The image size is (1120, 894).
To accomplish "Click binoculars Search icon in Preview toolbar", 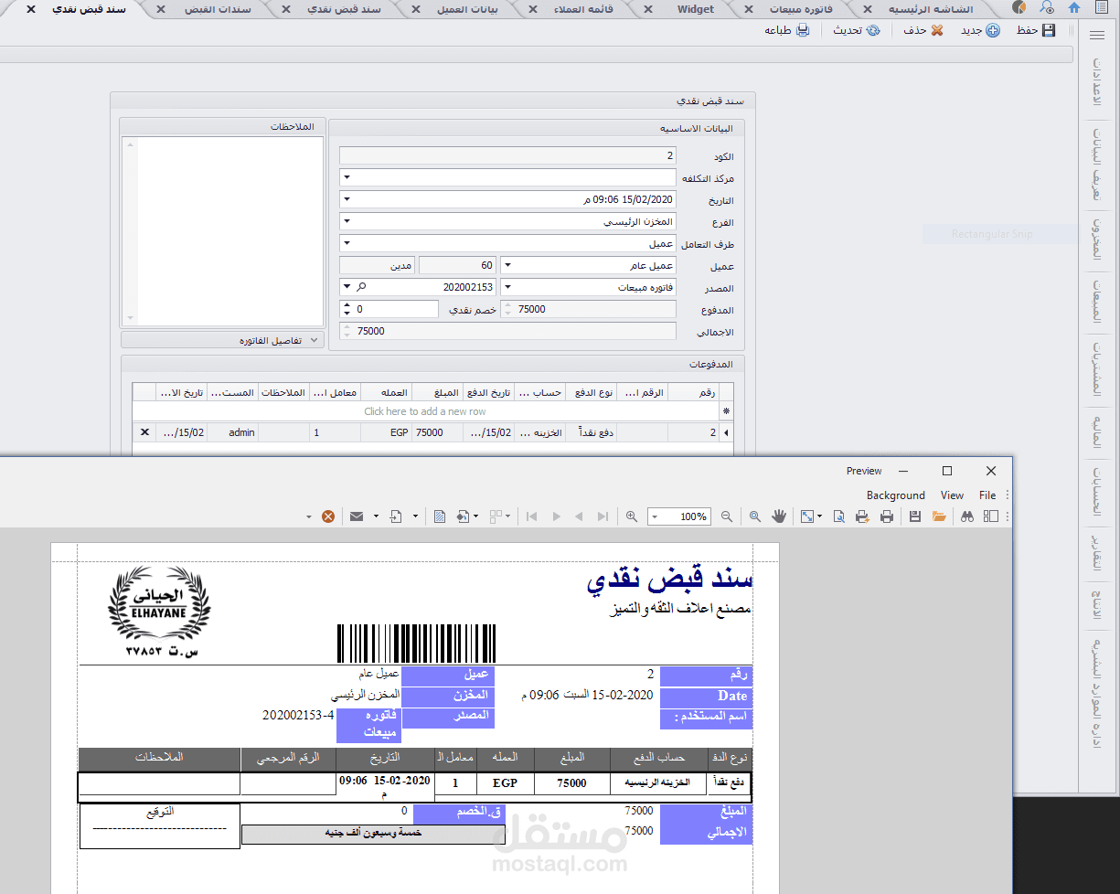I will click(x=966, y=516).
